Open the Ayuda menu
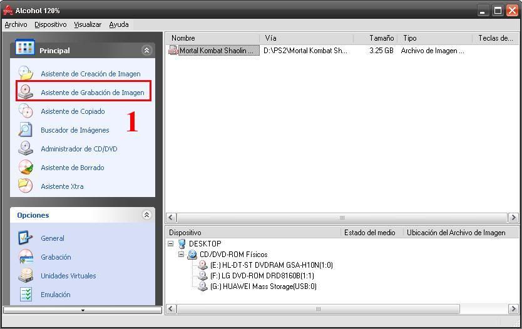This screenshot has height=329, width=522. pos(119,24)
